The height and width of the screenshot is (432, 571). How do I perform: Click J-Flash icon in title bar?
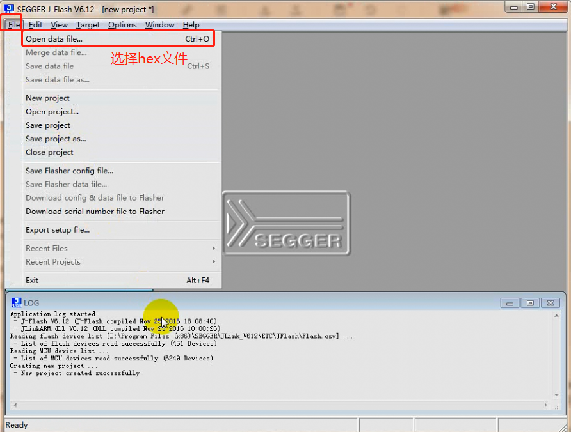click(9, 9)
